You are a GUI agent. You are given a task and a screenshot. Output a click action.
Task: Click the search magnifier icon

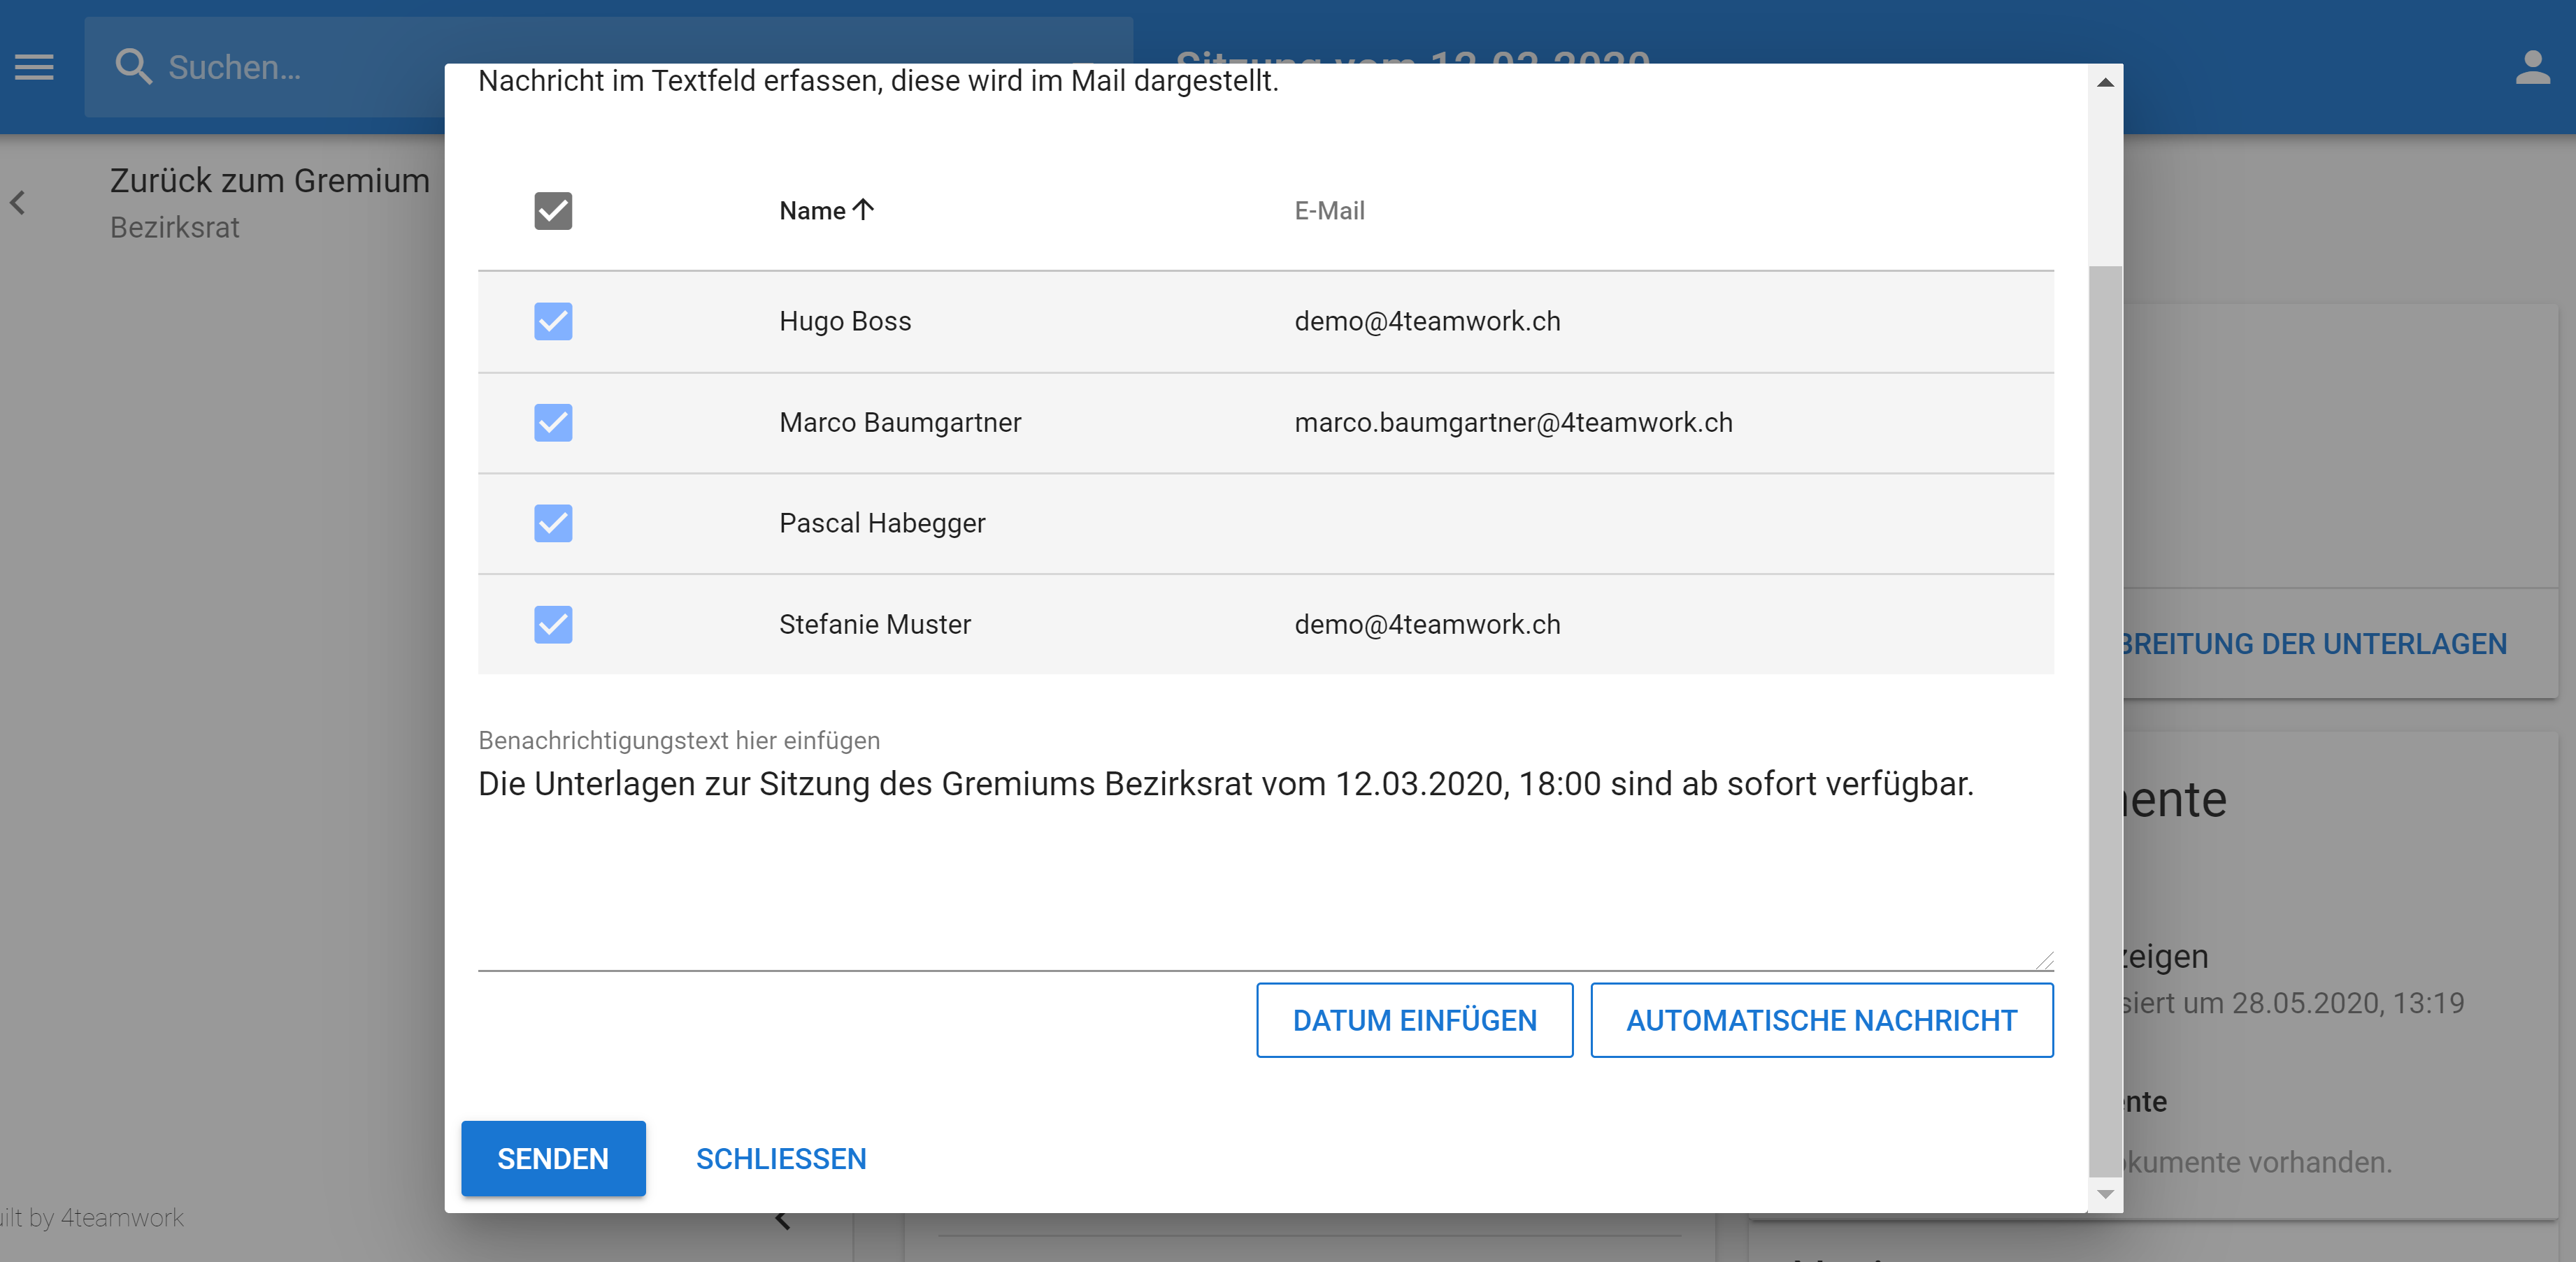point(133,67)
